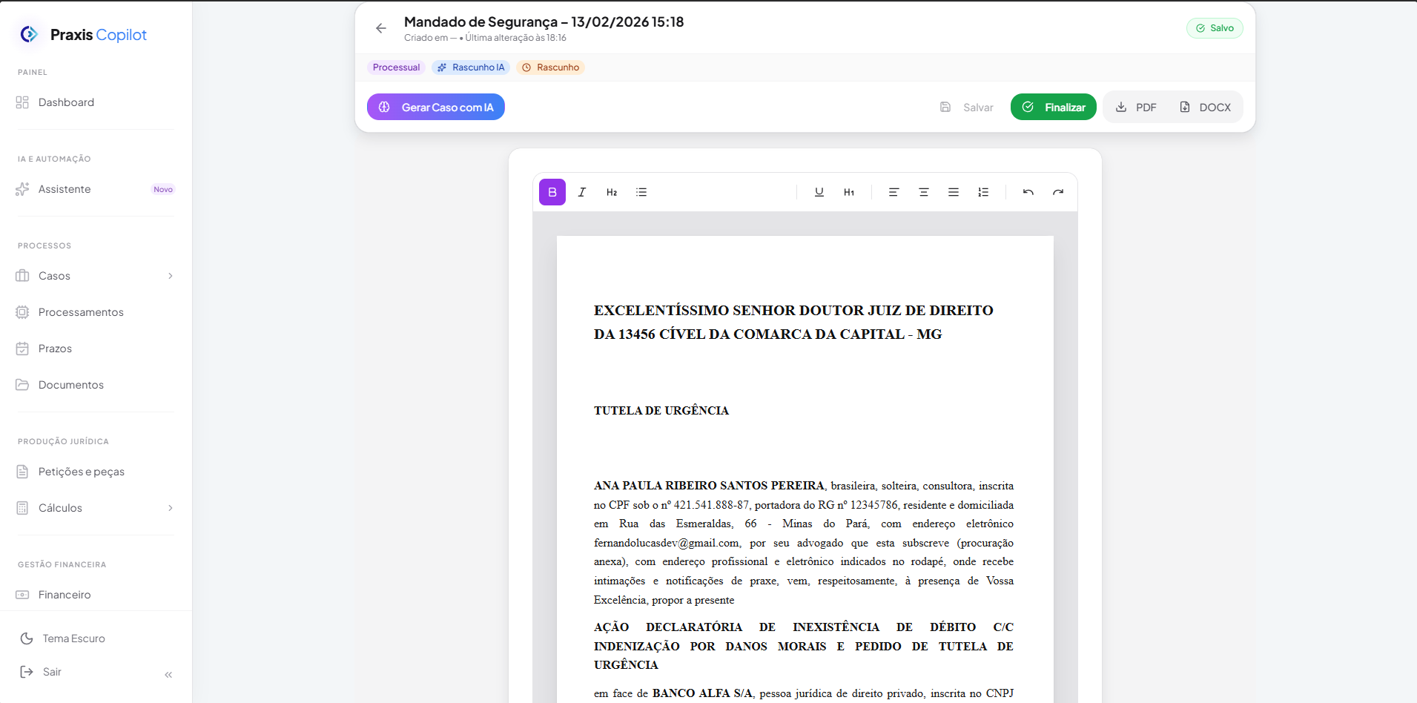Apply underline formatting
Viewport: 1417px width, 703px height.
(819, 192)
